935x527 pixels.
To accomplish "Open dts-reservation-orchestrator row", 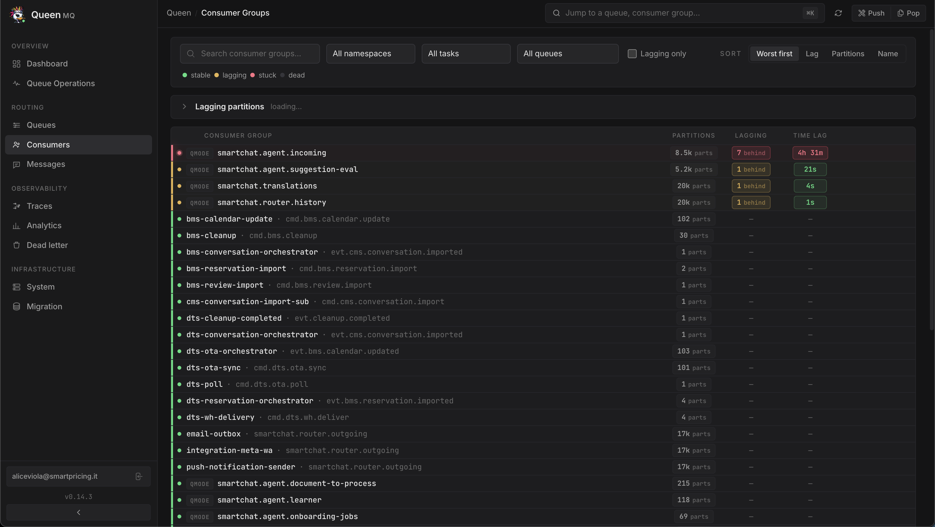I will (x=543, y=401).
